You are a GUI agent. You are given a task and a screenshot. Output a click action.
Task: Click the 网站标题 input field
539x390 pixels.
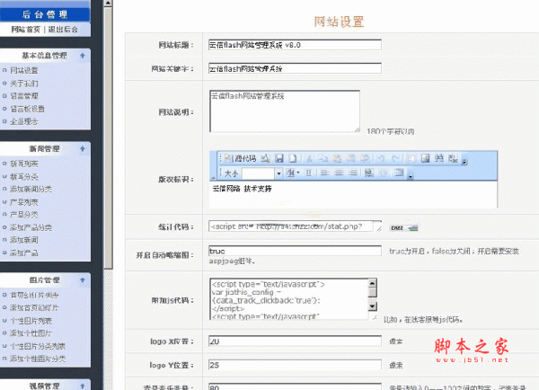(x=295, y=45)
